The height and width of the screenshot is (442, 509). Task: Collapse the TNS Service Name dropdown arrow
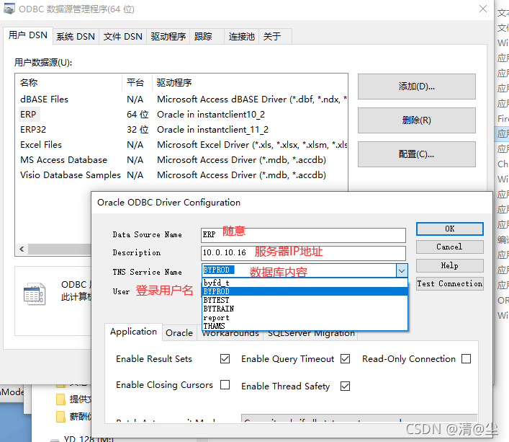(402, 270)
